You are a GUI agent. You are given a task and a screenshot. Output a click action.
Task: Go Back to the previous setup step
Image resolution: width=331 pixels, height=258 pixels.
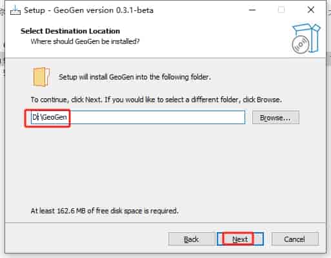point(192,239)
